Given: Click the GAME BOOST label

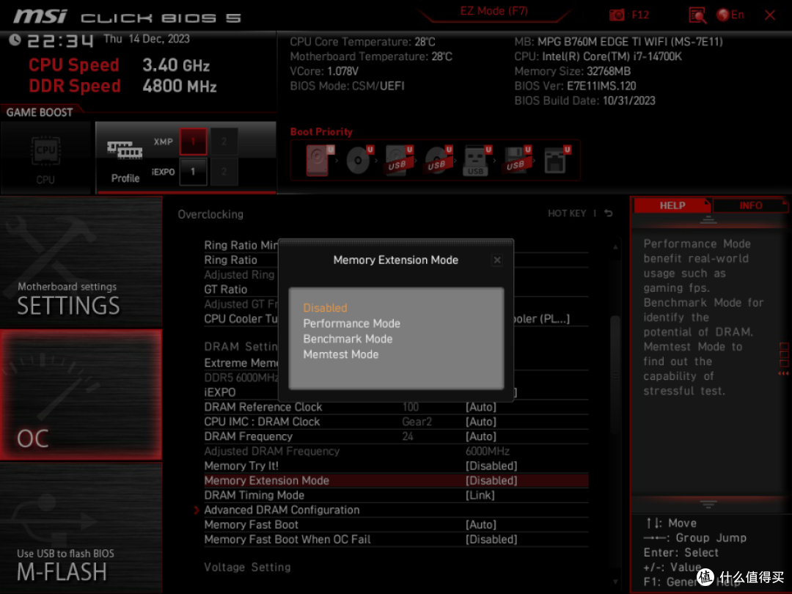Looking at the screenshot, I should tap(40, 113).
